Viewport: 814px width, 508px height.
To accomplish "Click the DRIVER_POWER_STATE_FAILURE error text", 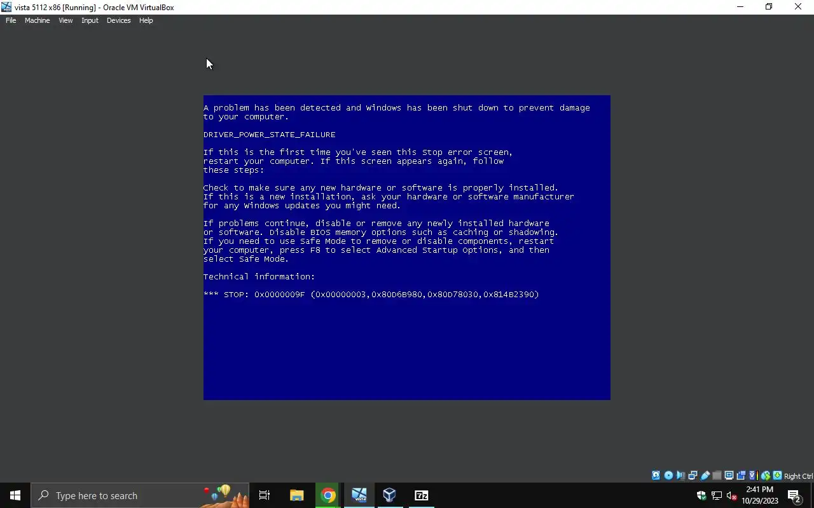I will point(270,135).
